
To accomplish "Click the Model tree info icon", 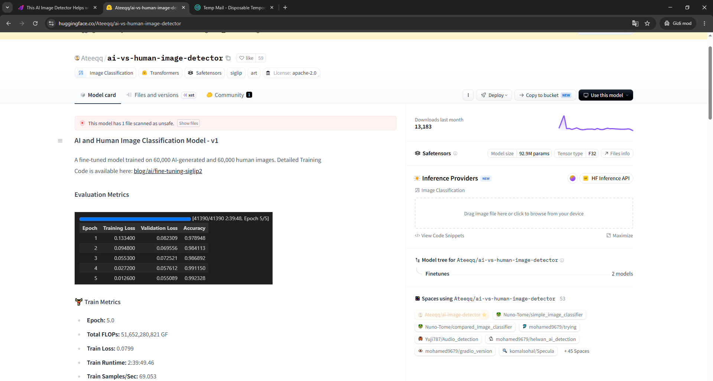I will (x=562, y=260).
